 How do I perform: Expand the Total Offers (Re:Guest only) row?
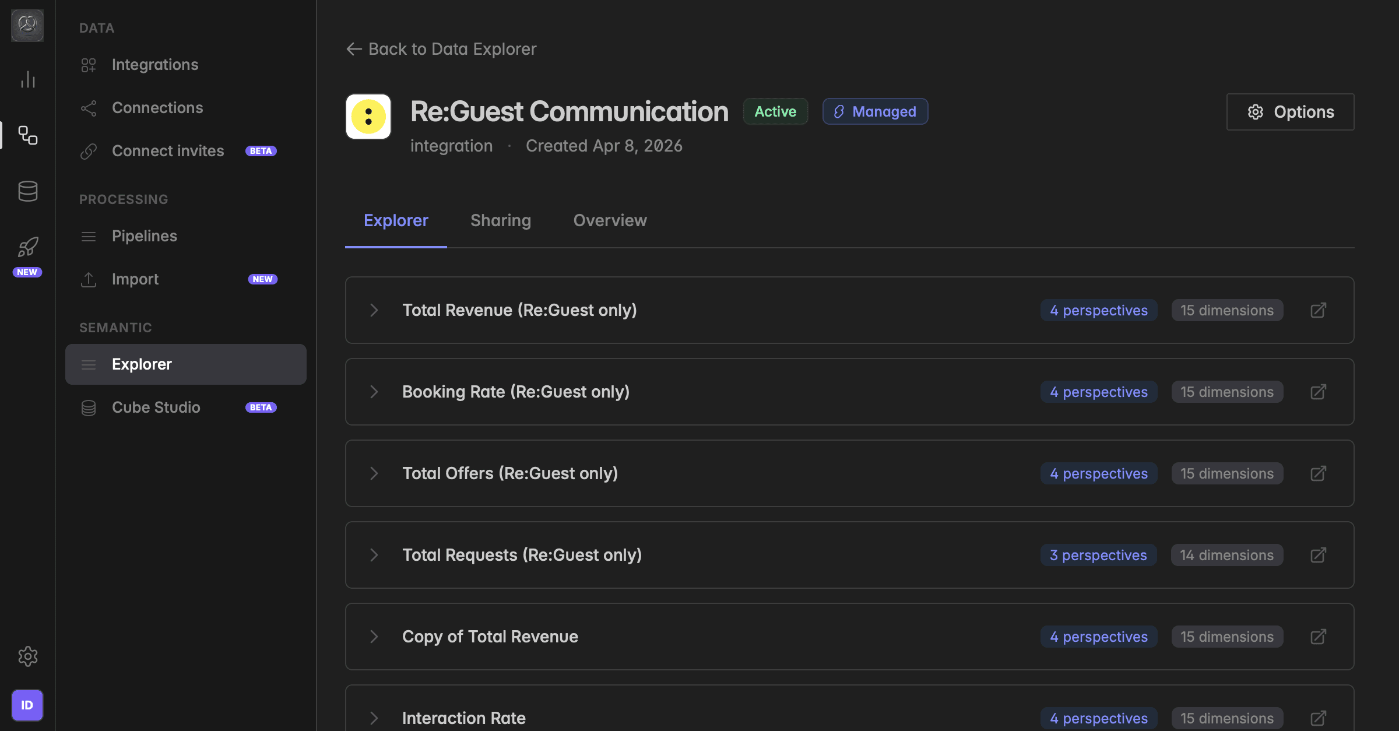[x=374, y=473]
